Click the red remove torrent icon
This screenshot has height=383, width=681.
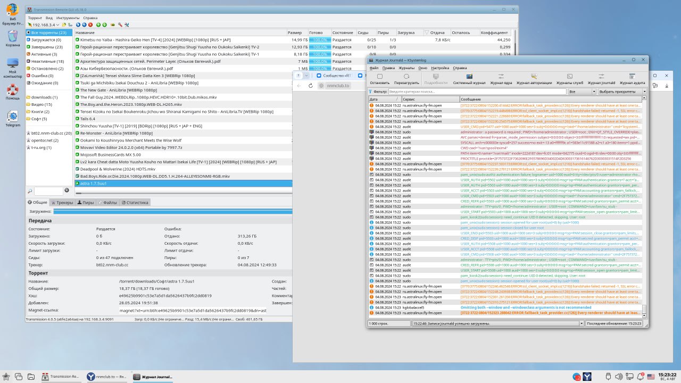click(90, 25)
